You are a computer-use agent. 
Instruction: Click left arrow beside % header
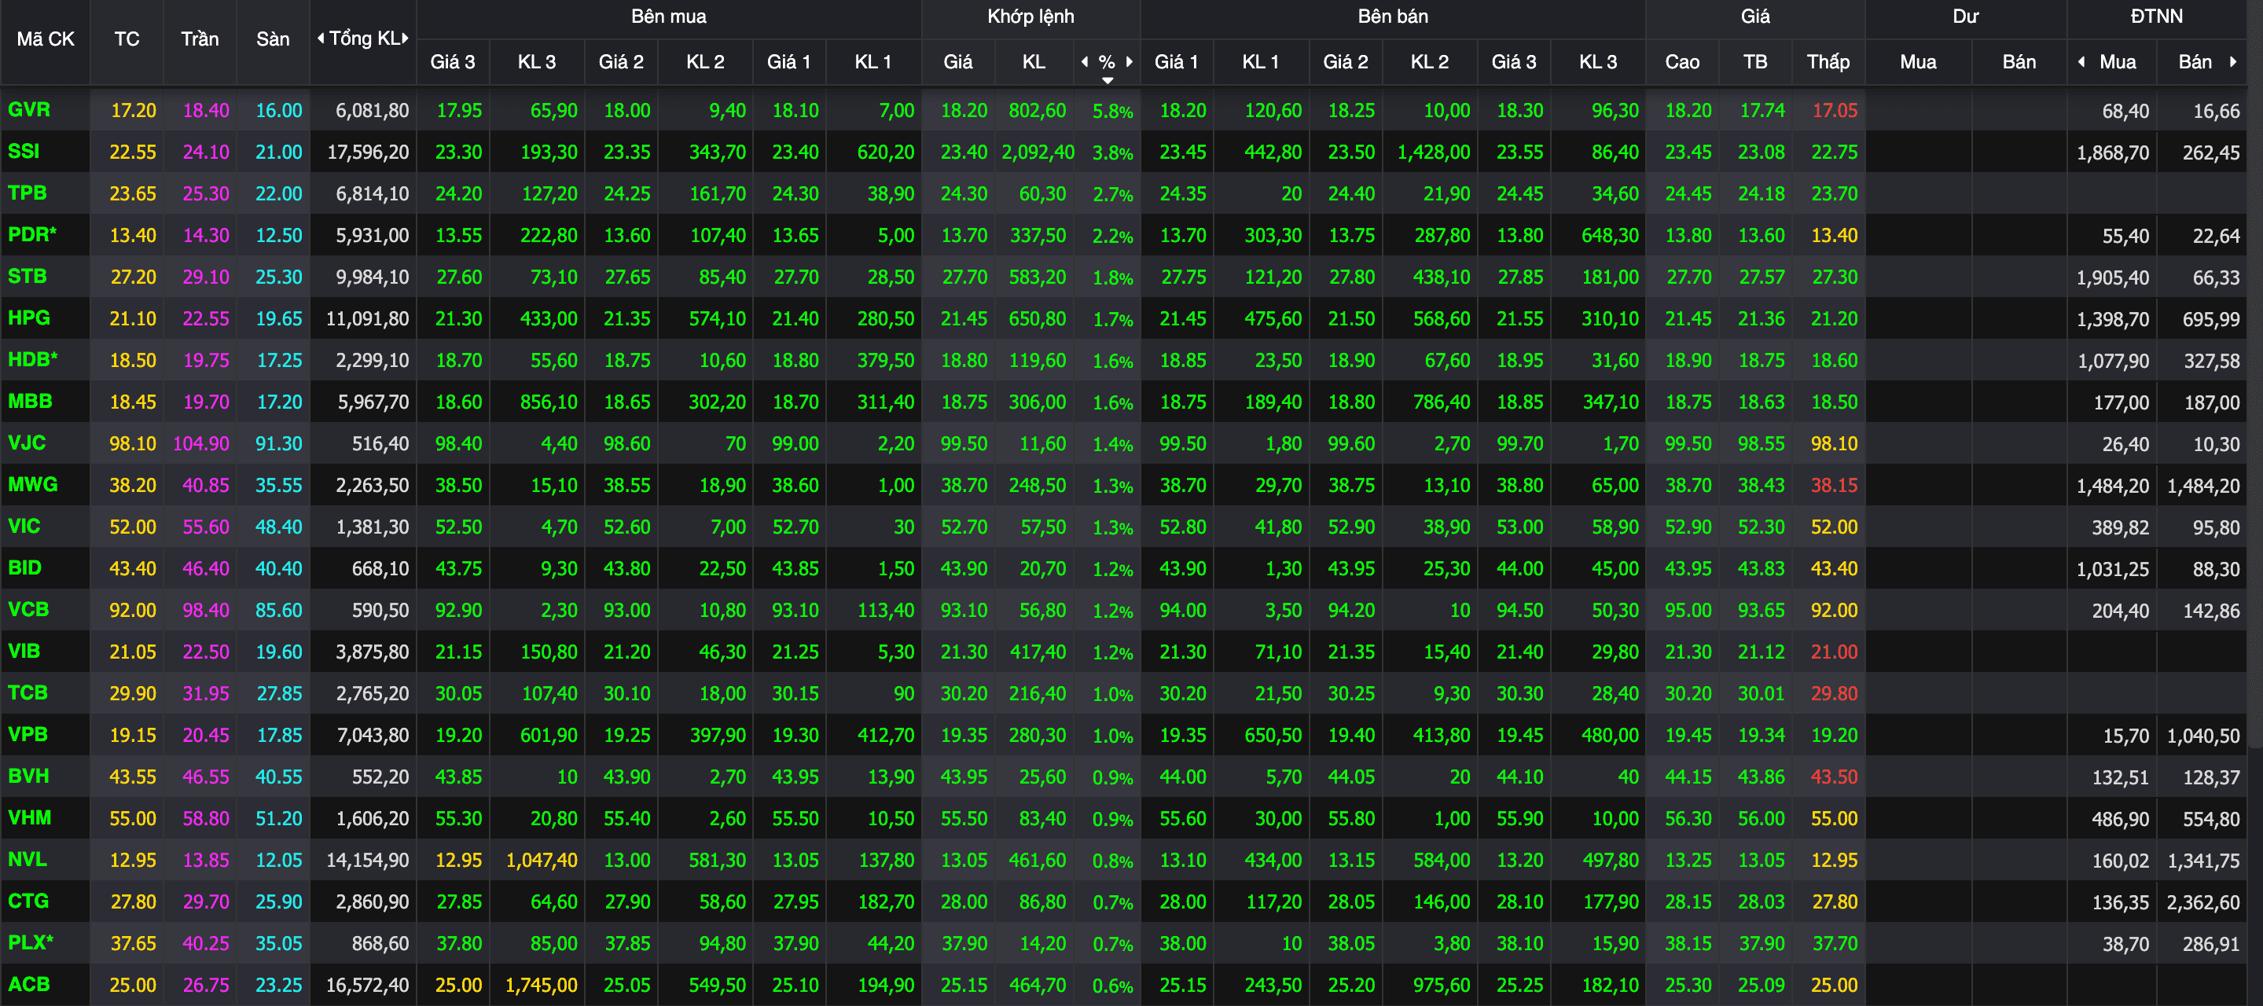[1084, 61]
